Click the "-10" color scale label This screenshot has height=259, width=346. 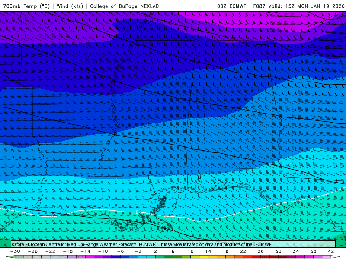[103, 251]
